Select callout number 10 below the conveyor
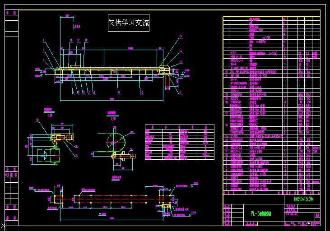The image size is (330, 231). (141, 92)
